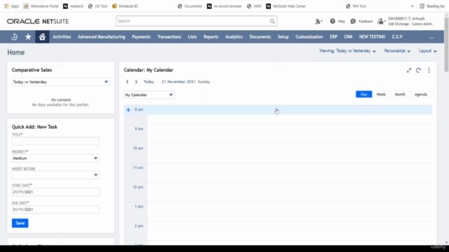Switch calendar to Week view

click(381, 94)
